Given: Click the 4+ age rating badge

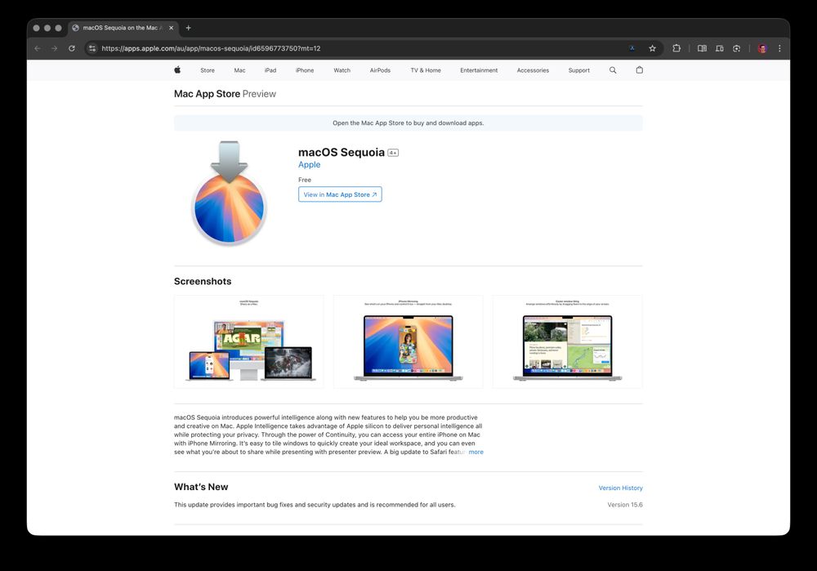Looking at the screenshot, I should tap(393, 153).
